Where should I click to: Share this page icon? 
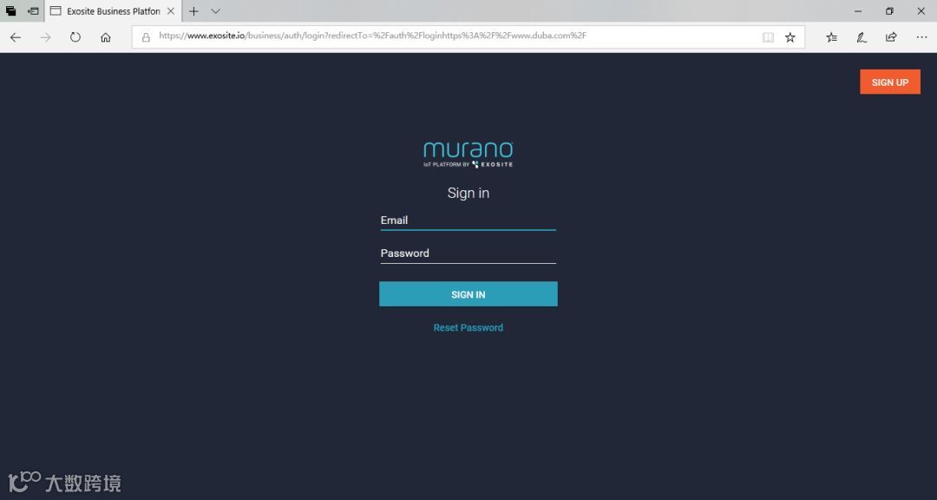point(891,37)
